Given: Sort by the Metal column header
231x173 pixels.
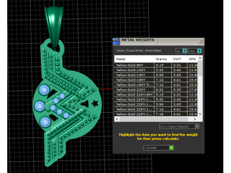Looking at the screenshot, I should coord(134,59).
